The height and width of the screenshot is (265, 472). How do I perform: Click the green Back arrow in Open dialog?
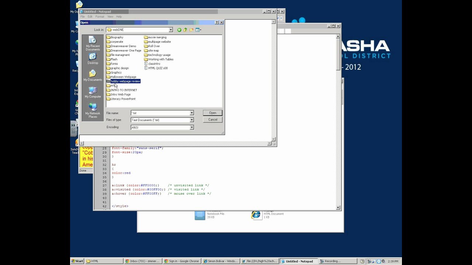[x=179, y=30]
